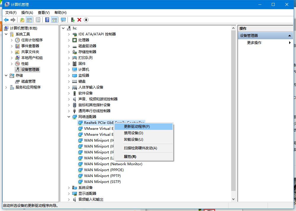Click the red X uninstall device icon
This screenshot has width=296, height=211.
point(79,20)
